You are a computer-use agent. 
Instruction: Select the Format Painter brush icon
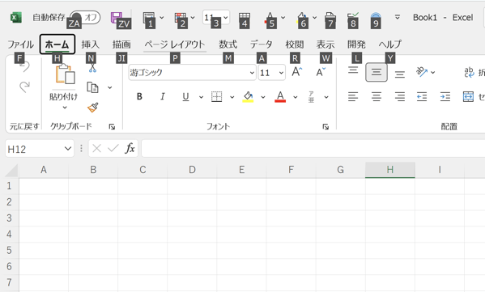click(93, 108)
